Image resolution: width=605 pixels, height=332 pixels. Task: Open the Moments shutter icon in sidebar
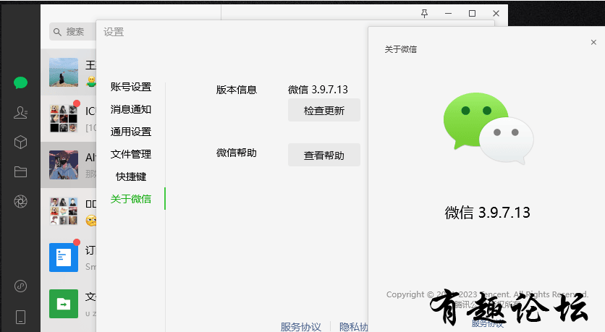[x=20, y=201]
